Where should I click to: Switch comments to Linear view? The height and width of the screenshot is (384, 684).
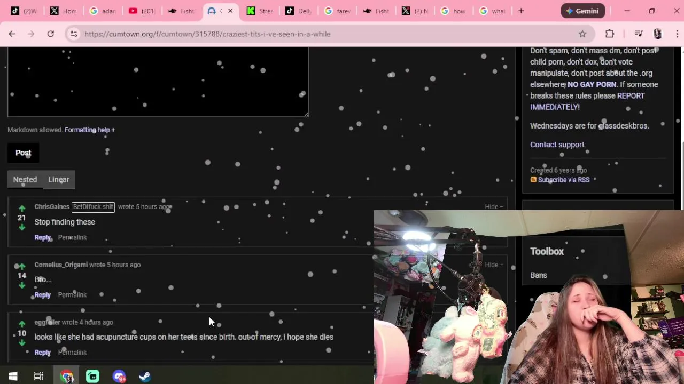tap(59, 180)
